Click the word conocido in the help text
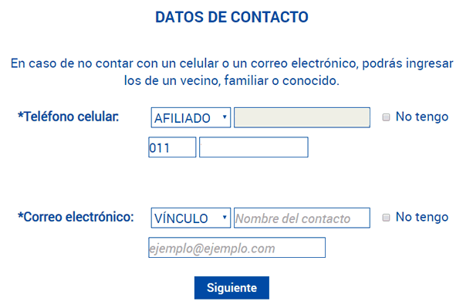This screenshot has width=463, height=308. [x=311, y=80]
